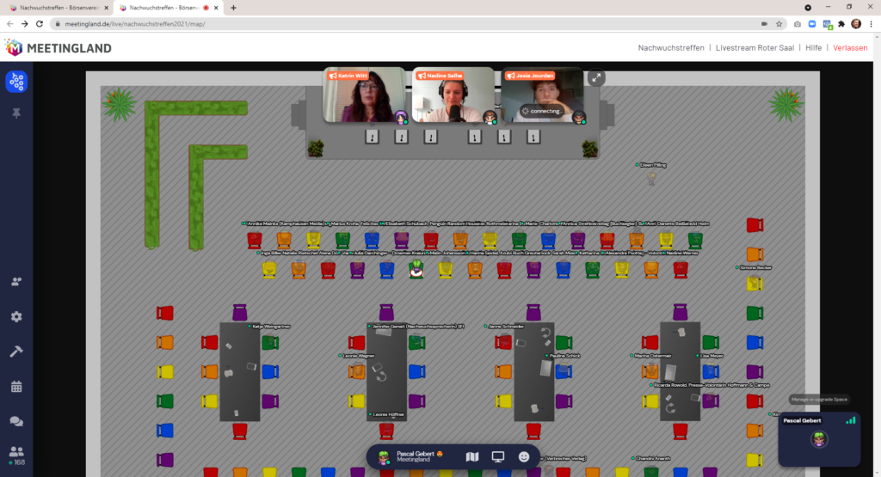This screenshot has height=477, width=881.
Task: Open emoji reactions in bottom bar
Action: (x=523, y=456)
